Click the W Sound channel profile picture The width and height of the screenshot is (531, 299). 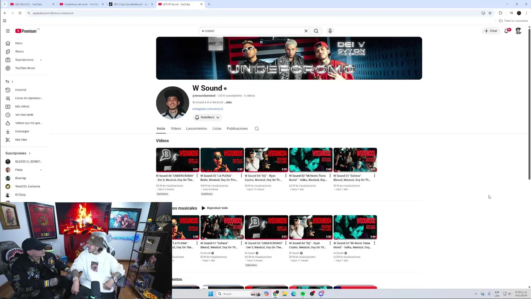click(x=173, y=103)
